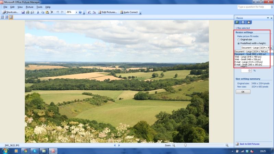This screenshot has height=154, width=274.
Task: Click the Back to Edit Pictures link
Action: coord(250,144)
